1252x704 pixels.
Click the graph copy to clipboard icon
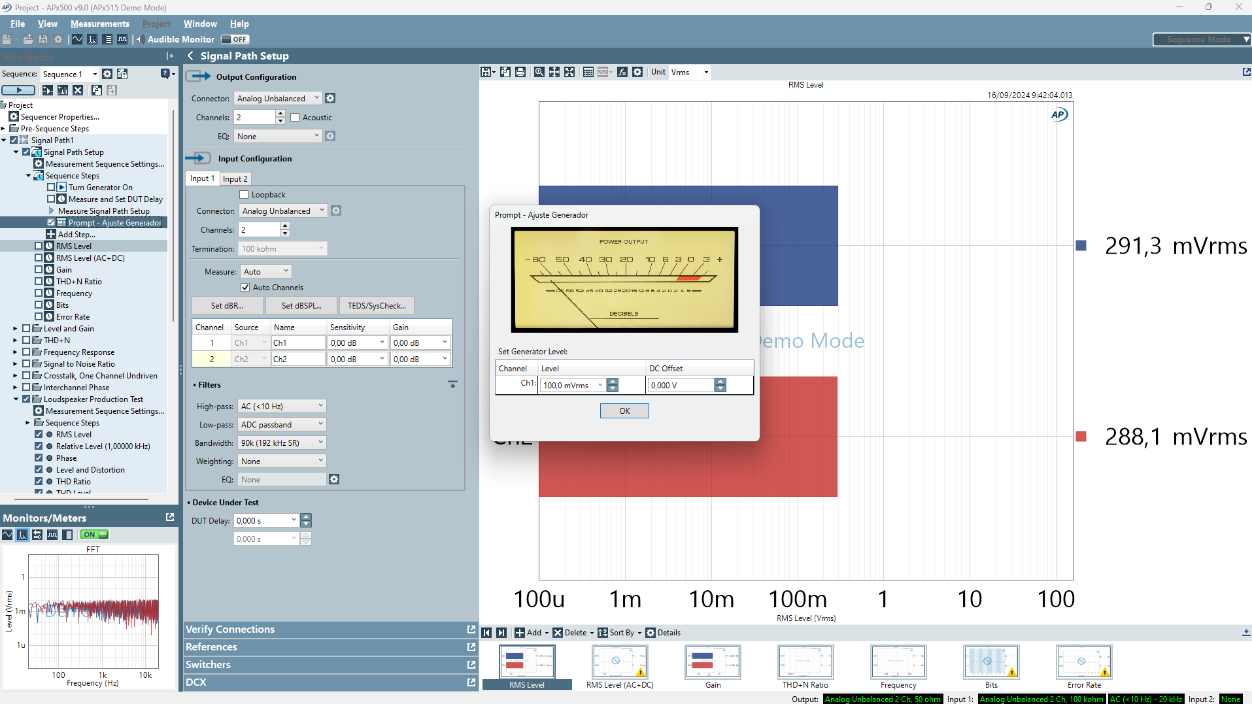coord(505,72)
